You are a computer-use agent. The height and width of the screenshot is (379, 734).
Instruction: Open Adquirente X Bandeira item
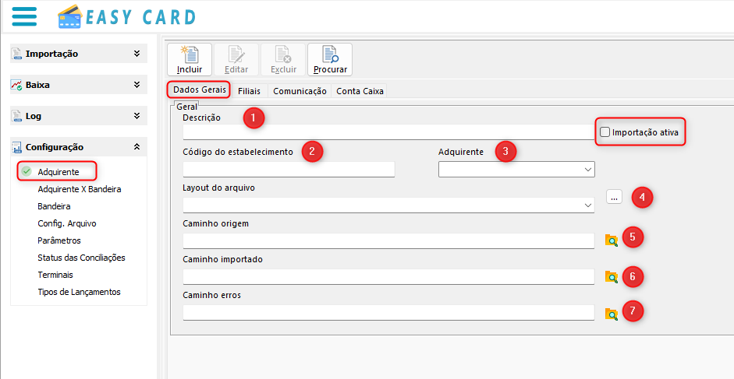pyautogui.click(x=79, y=189)
